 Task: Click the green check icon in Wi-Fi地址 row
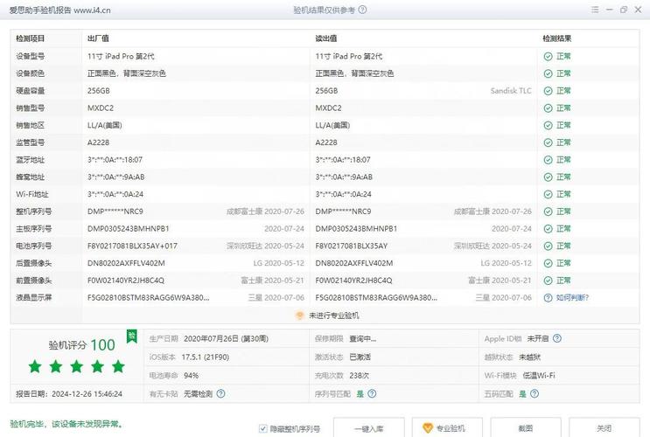(548, 194)
